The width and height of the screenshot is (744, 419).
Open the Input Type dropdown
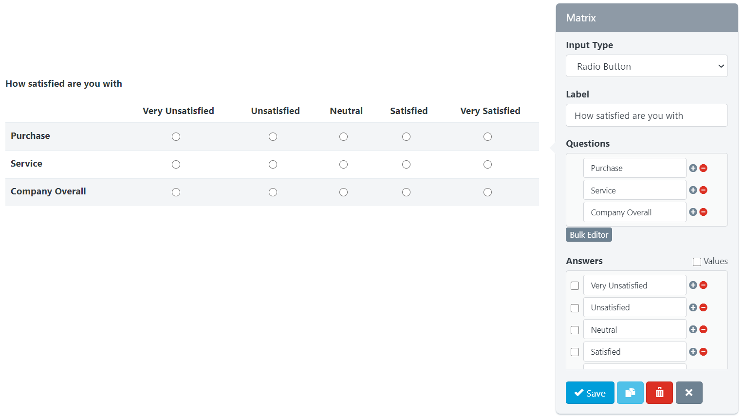tap(646, 66)
